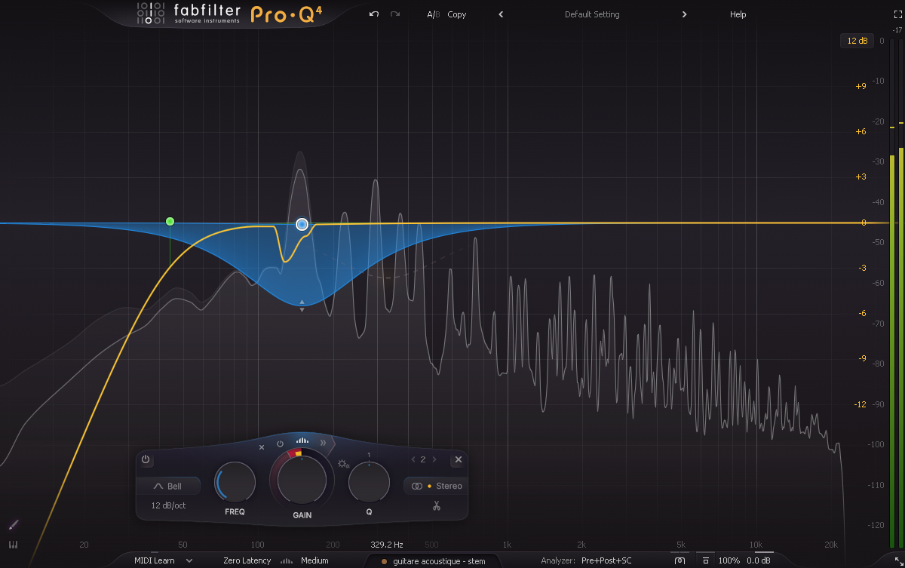Viewport: 905px width, 568px height.
Task: Toggle band power in band panel
Action: 146,459
